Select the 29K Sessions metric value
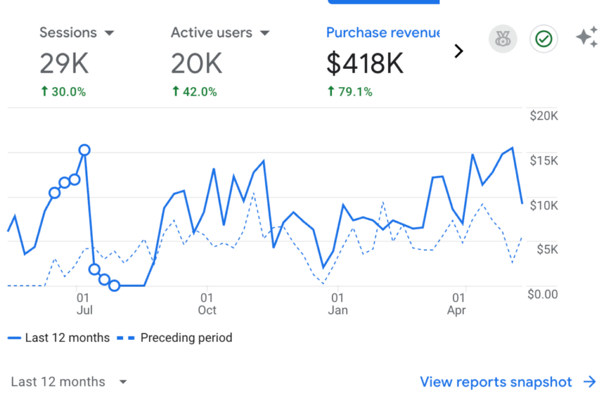Viewport: 604px width, 403px height. (64, 64)
